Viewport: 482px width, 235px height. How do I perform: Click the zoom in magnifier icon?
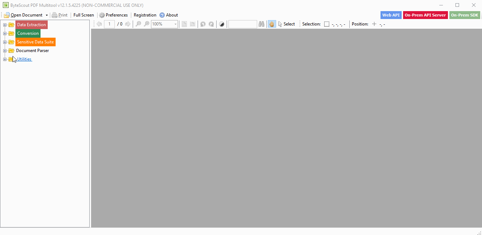coord(146,24)
